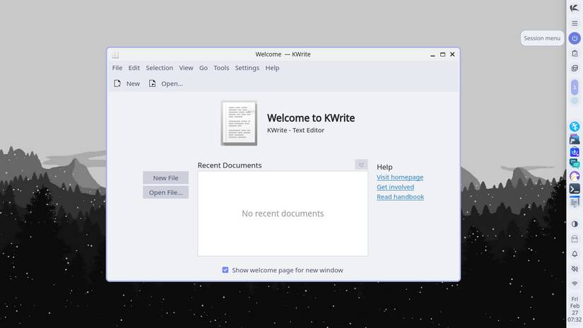Click the New document toolbar icon
Image resolution: width=583 pixels, height=328 pixels.
pos(118,83)
